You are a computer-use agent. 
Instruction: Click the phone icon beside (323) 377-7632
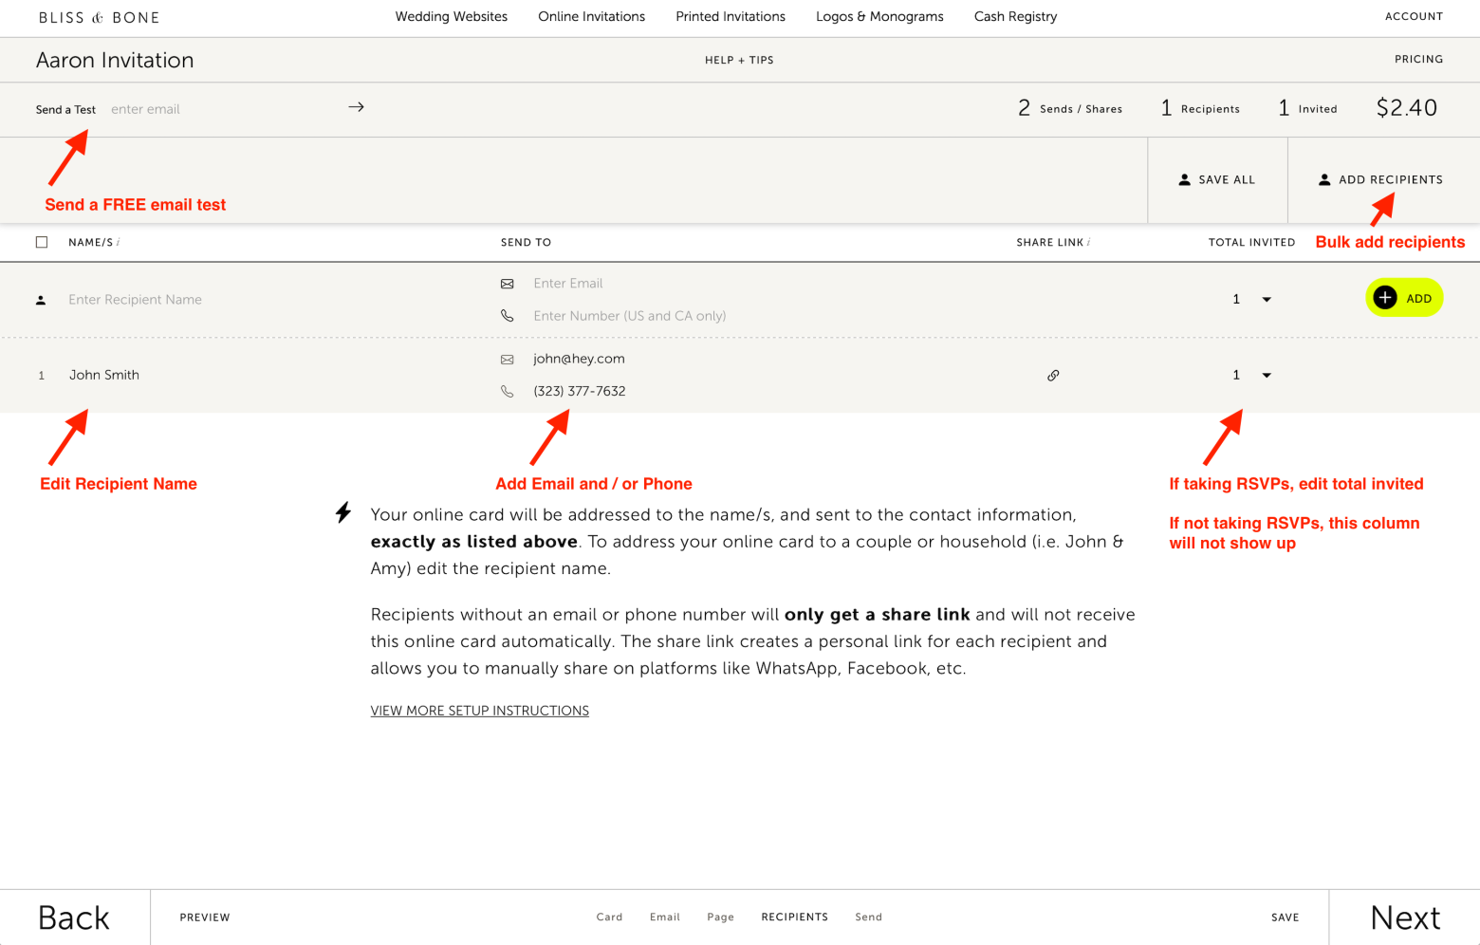pyautogui.click(x=508, y=392)
